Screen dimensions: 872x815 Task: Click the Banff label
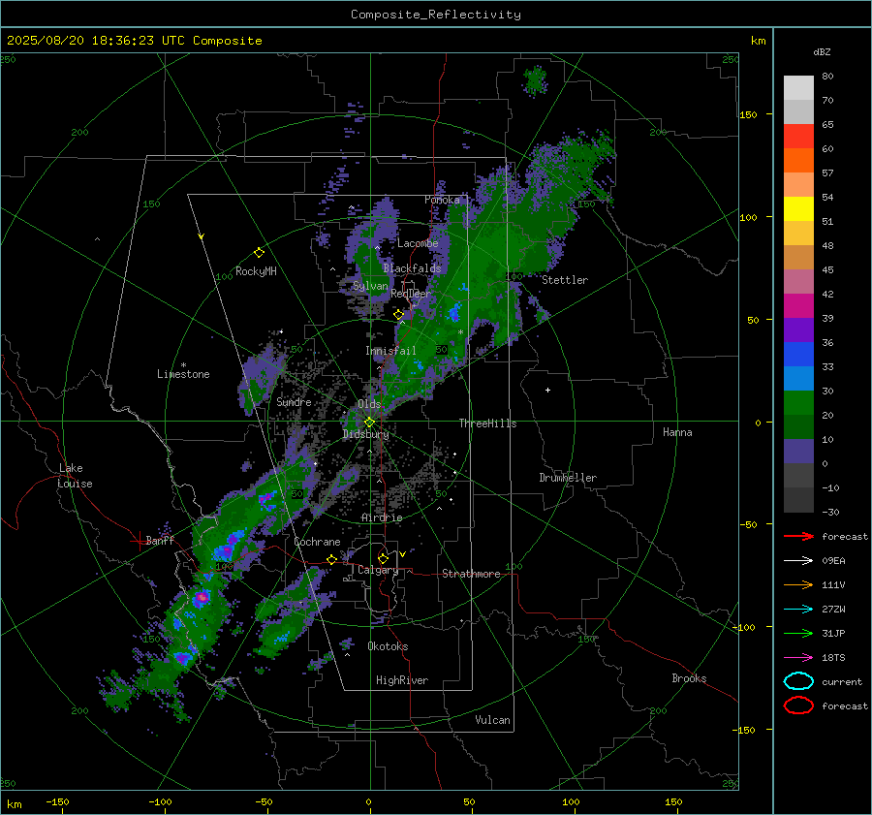[160, 541]
